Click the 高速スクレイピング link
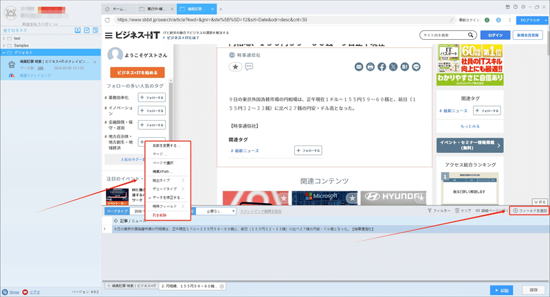This screenshot has width=550, height=297. 35,75
